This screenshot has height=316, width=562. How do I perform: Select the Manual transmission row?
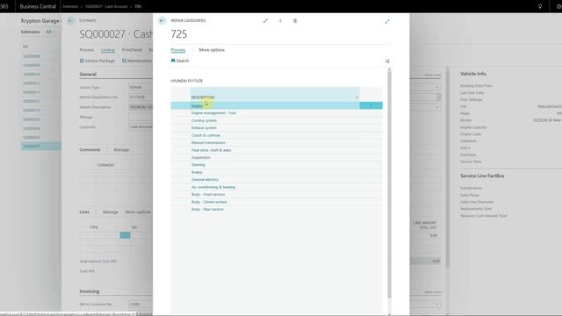277,142
